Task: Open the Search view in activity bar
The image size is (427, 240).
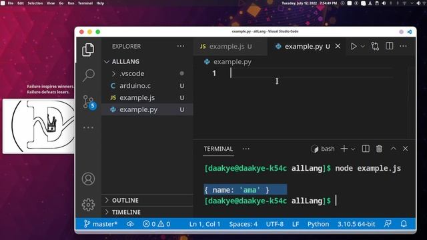Action: pyautogui.click(x=89, y=75)
